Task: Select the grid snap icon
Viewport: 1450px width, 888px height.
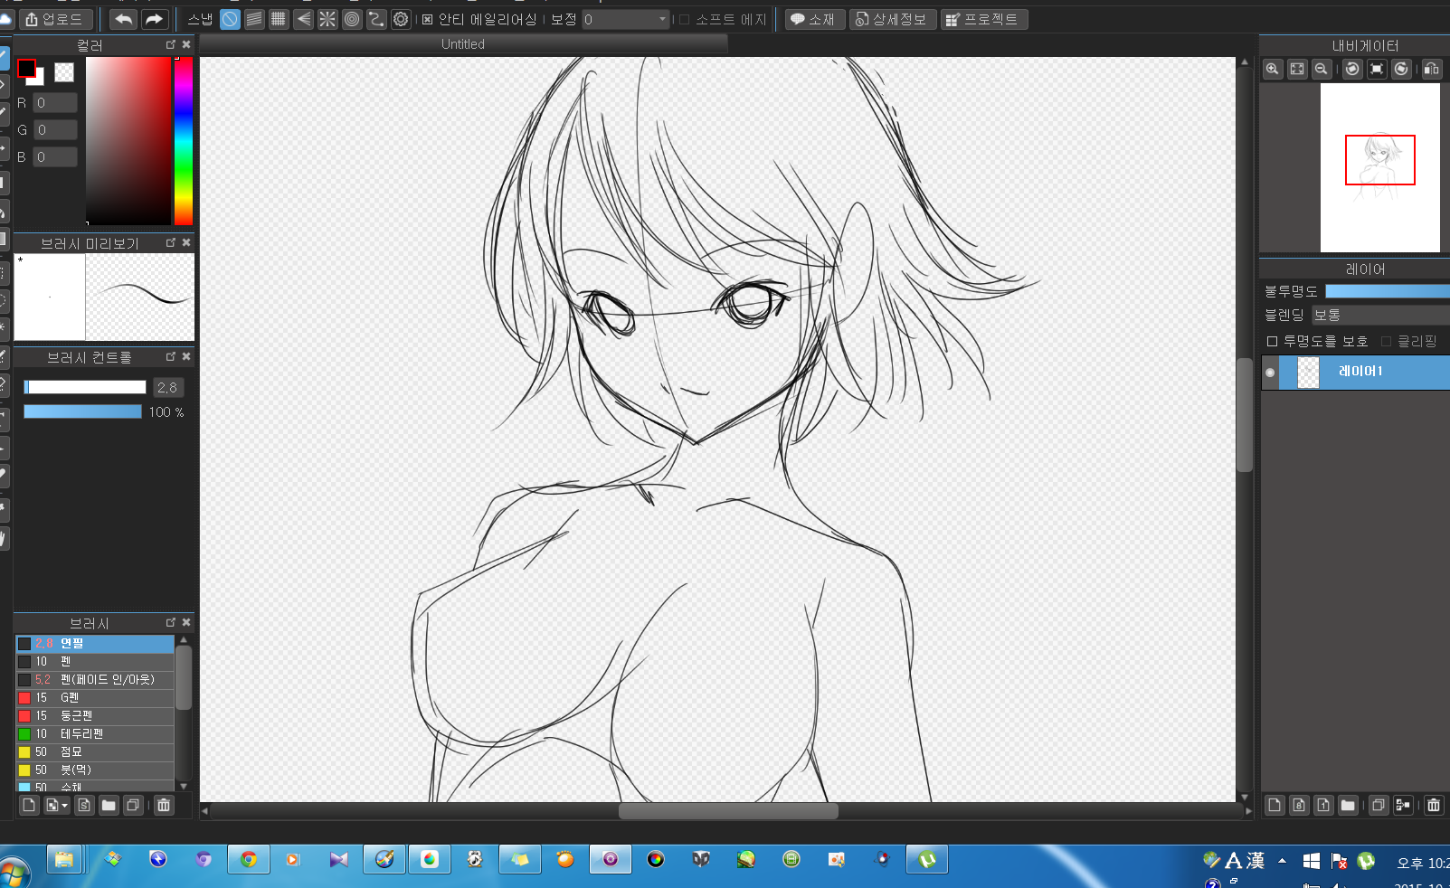Action: coord(279,19)
